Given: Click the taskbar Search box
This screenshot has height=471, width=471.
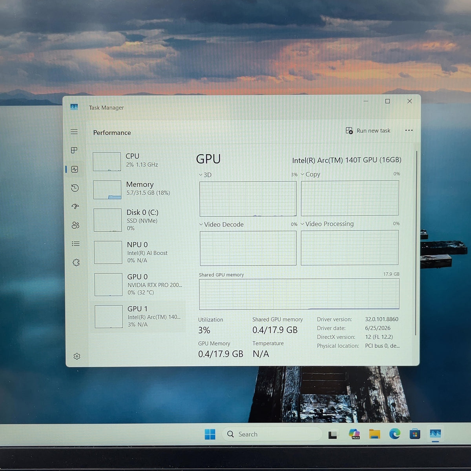Looking at the screenshot, I should tap(272, 434).
